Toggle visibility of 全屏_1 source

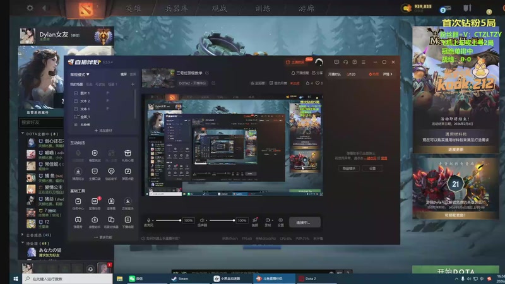click(76, 117)
